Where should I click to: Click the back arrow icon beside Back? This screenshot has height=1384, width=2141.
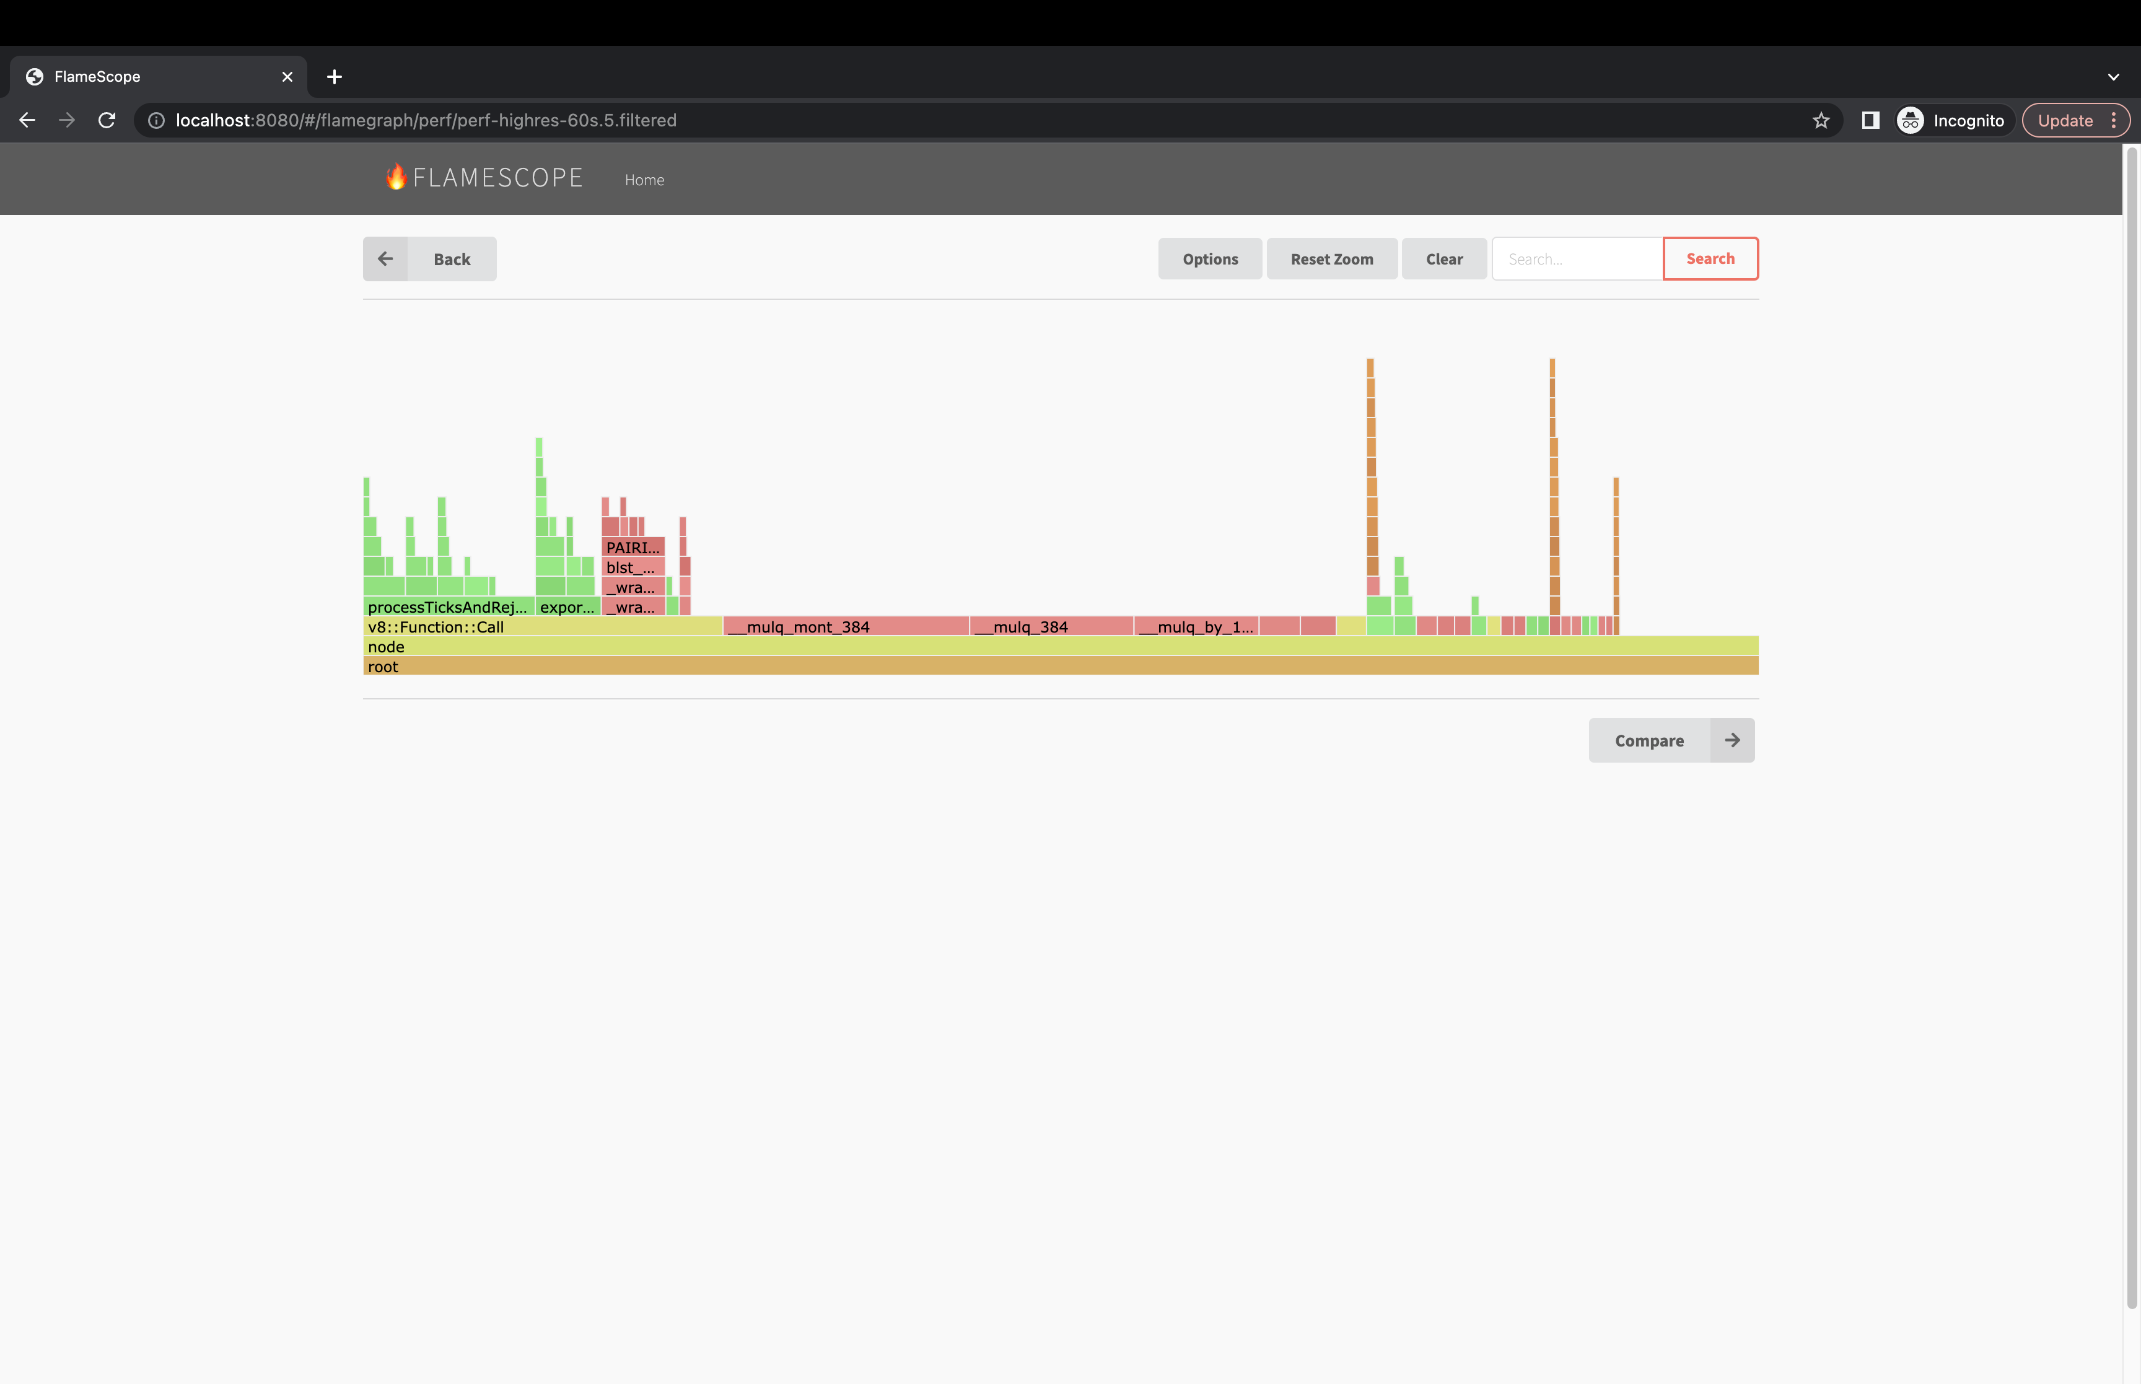385,259
